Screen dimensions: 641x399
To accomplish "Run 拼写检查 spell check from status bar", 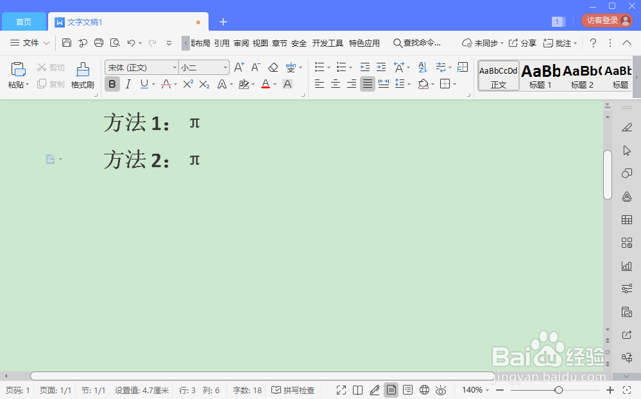I will (x=293, y=389).
